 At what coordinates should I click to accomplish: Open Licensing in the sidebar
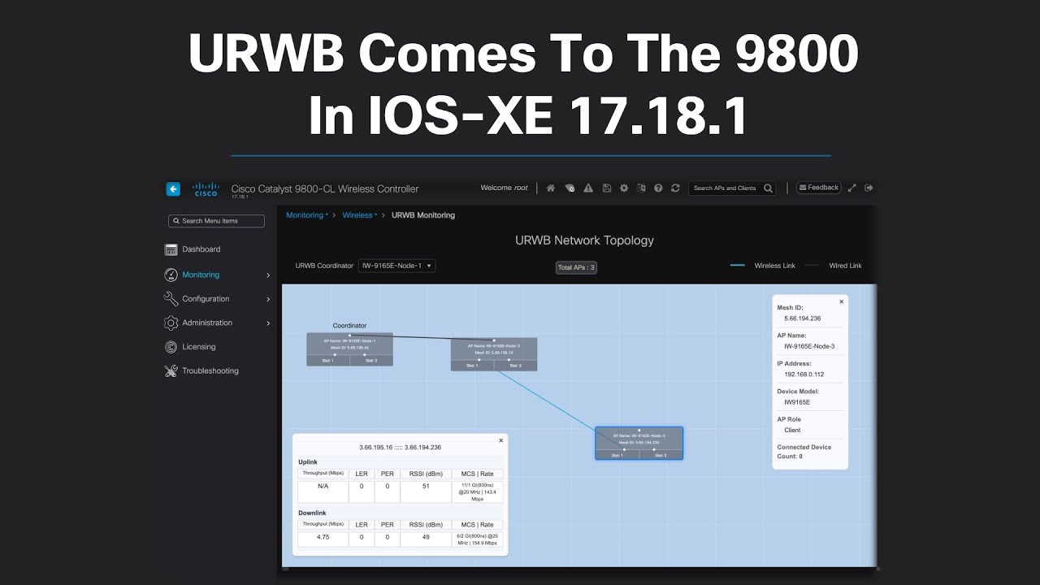pos(199,347)
